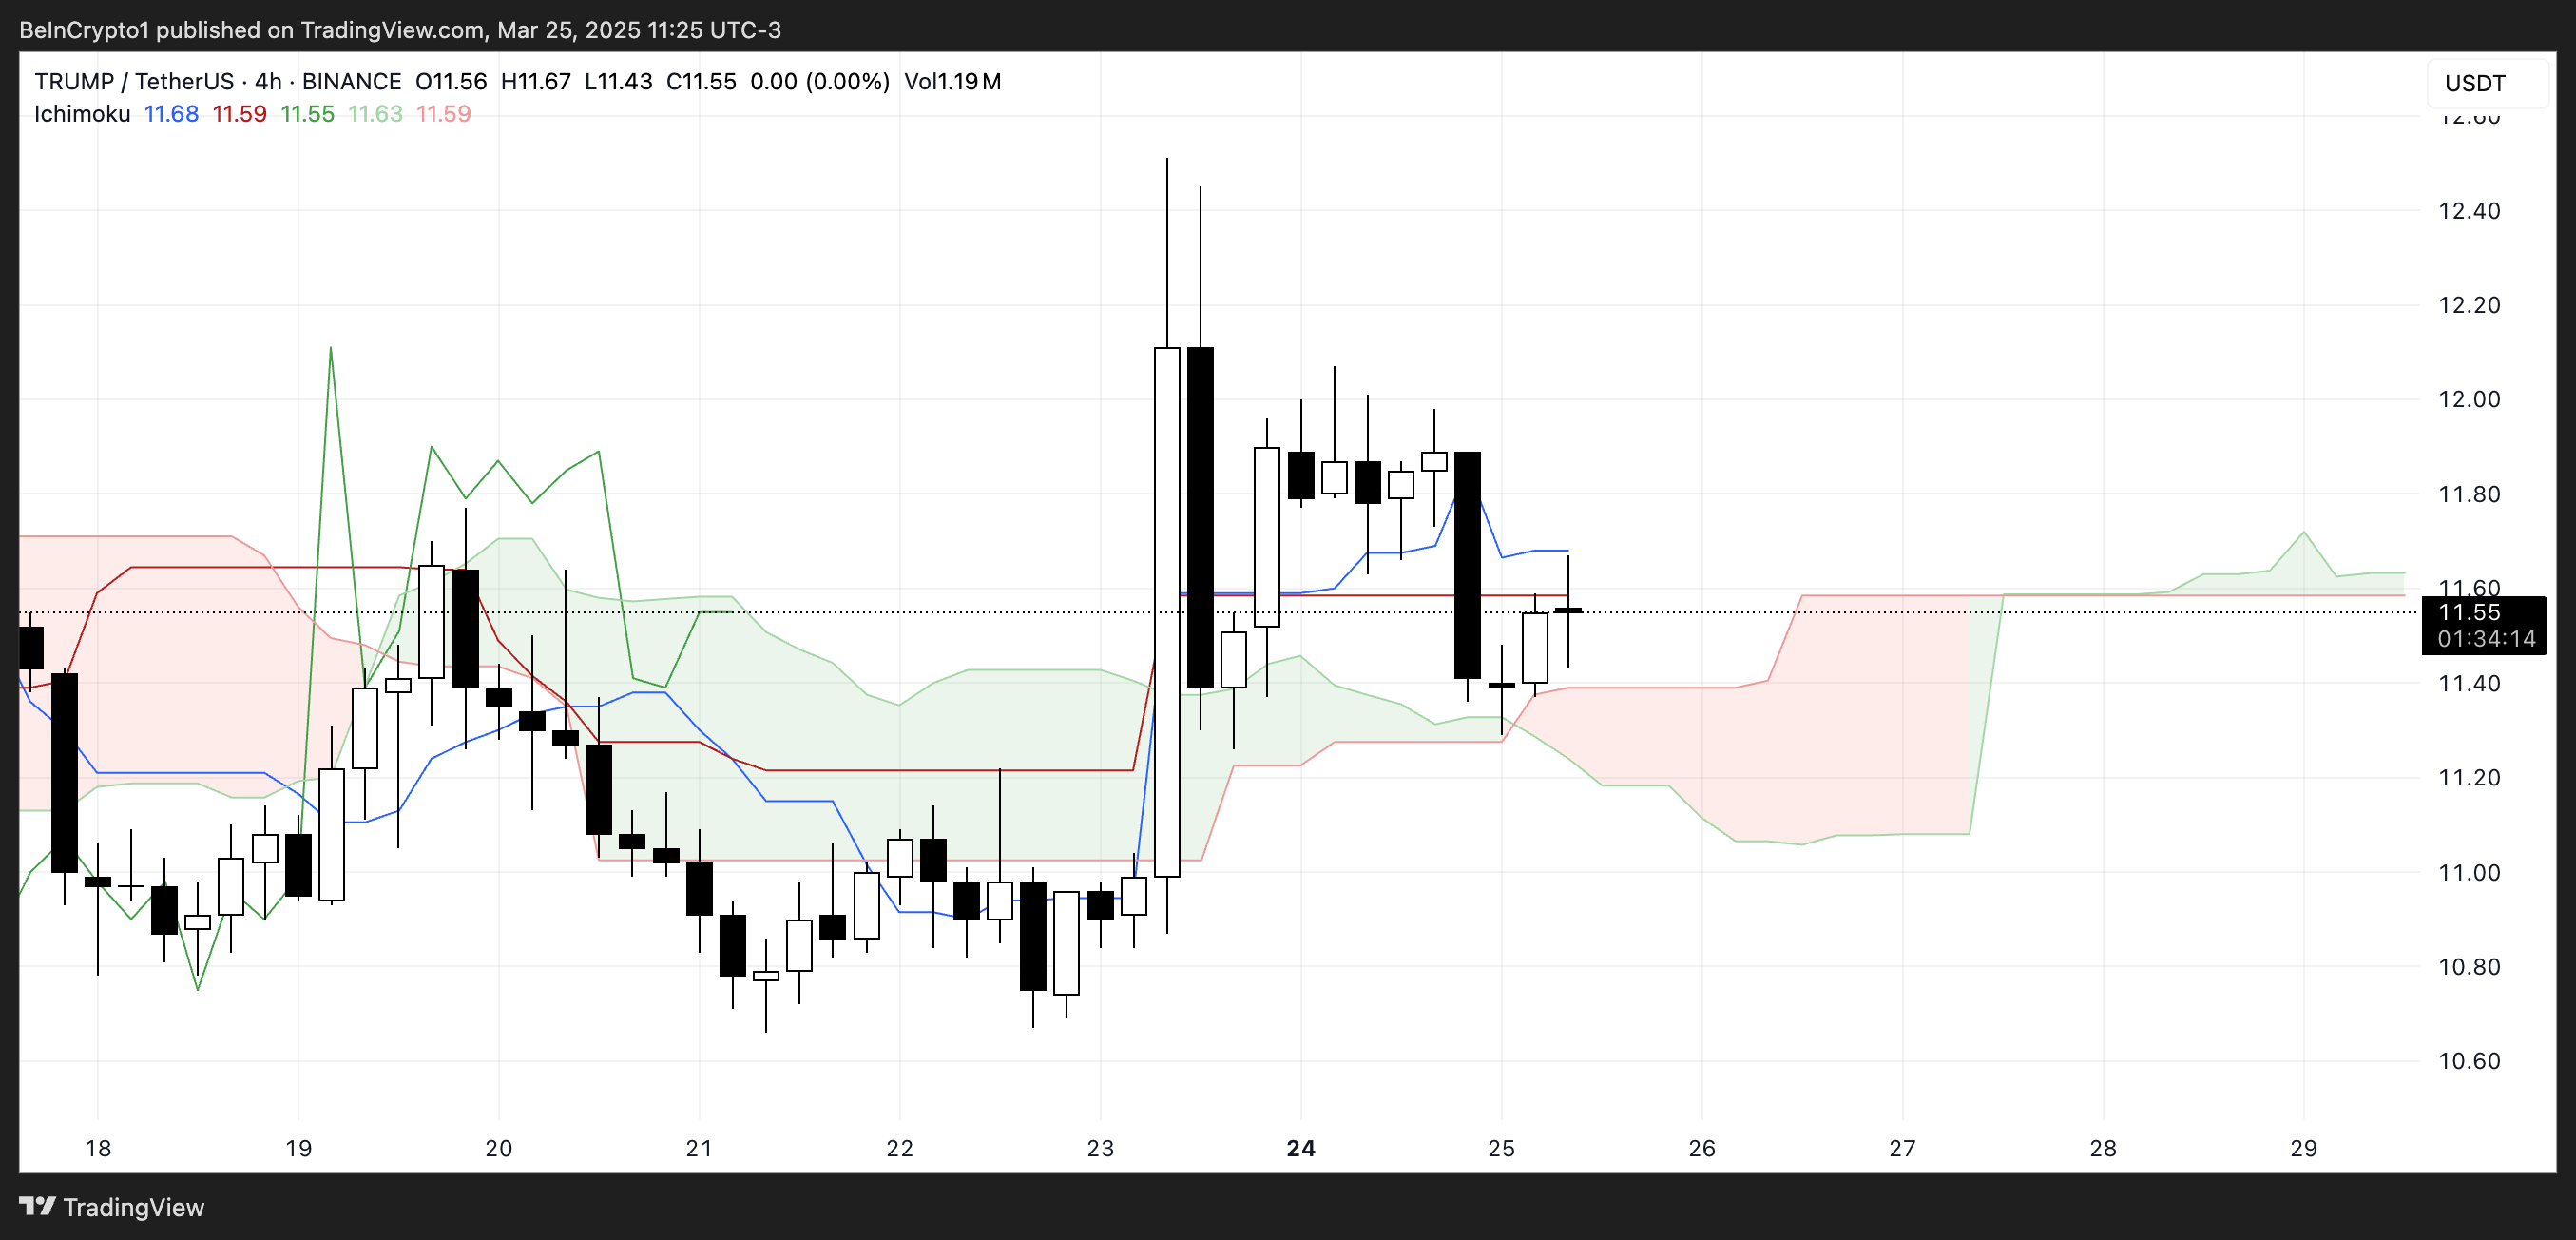Click the Vol 1.19M volume readout
Screen dimensions: 2576x1240
pos(952,81)
